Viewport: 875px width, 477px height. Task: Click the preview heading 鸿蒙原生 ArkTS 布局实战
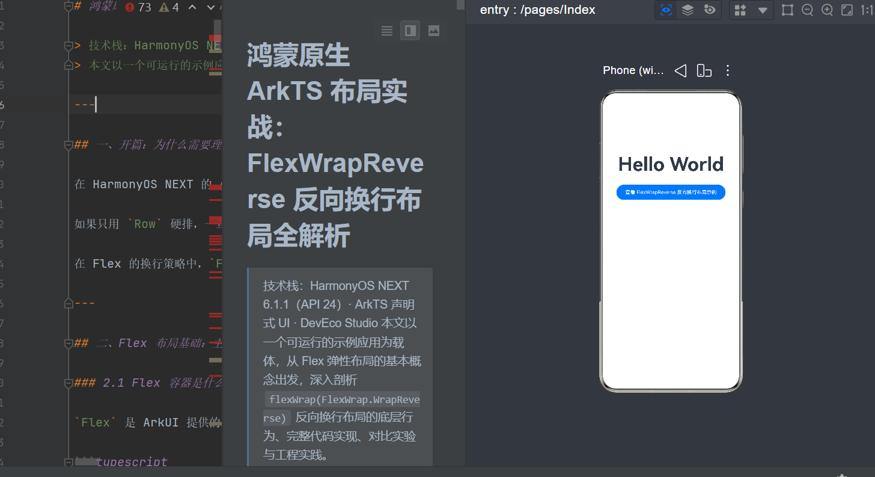(335, 146)
